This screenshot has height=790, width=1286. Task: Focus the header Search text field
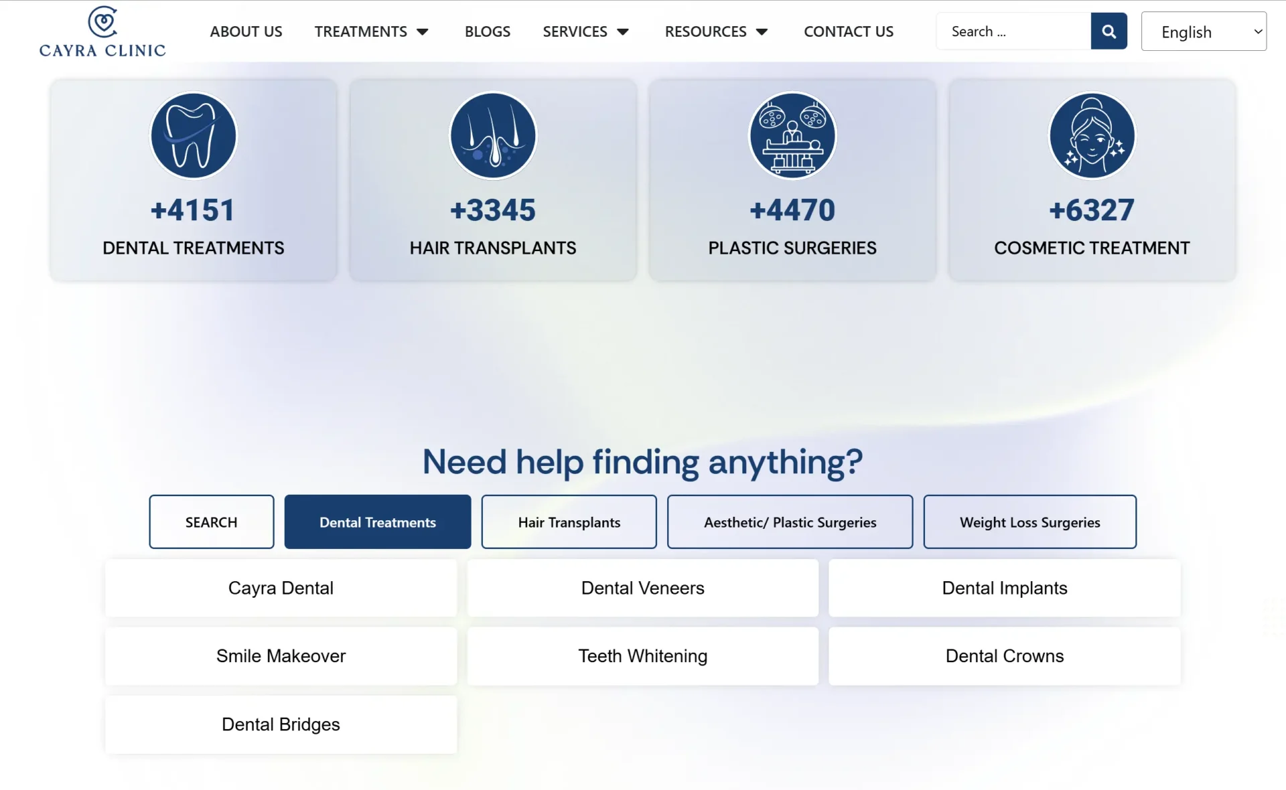[x=1013, y=31]
